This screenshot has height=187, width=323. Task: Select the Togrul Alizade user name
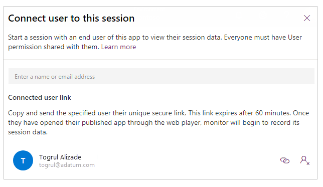60,157
